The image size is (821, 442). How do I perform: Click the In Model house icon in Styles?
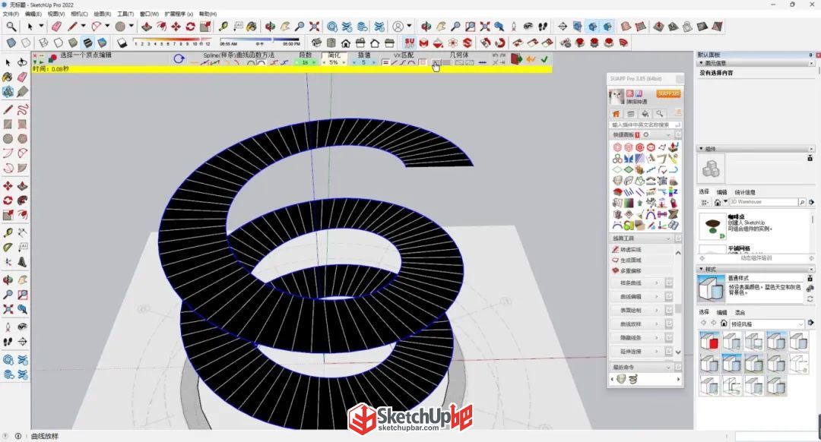pyautogui.click(x=724, y=324)
